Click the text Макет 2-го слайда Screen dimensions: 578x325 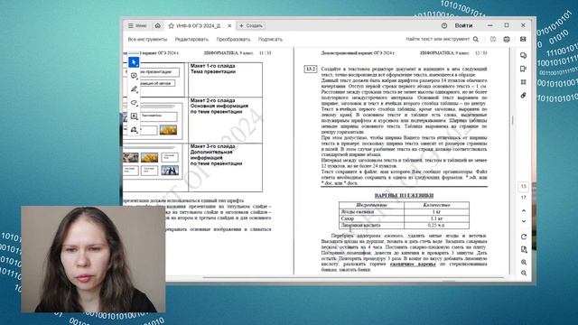213,100
